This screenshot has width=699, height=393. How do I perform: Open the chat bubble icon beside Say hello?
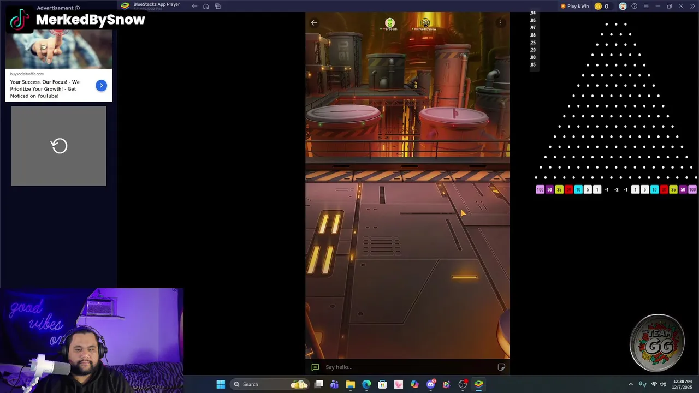315,367
